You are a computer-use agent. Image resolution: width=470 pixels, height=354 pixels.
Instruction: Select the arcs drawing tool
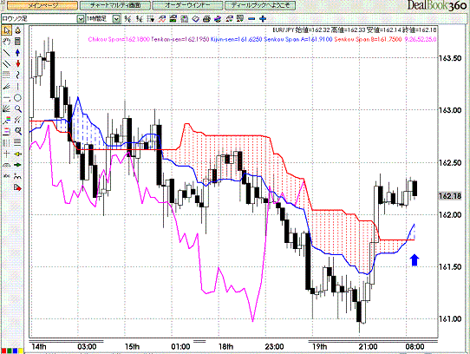pos(7,165)
